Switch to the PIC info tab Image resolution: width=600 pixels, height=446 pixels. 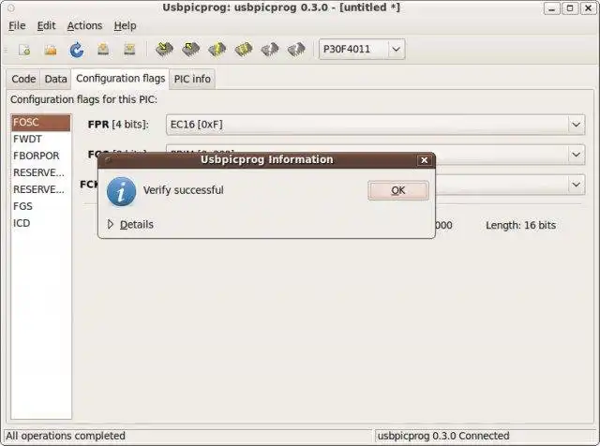point(192,79)
